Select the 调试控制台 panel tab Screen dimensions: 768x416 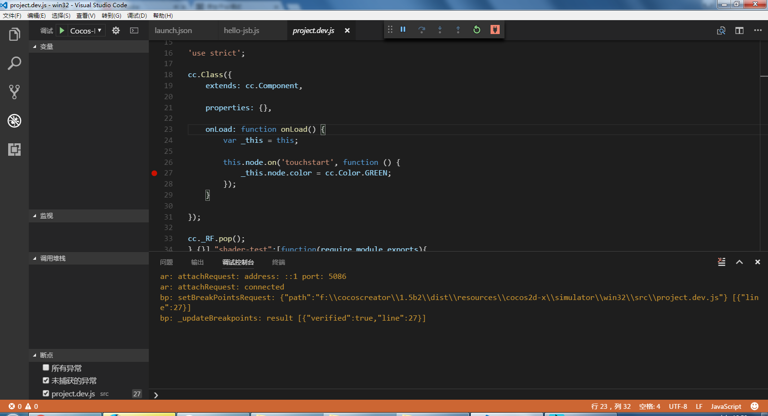[x=238, y=262]
